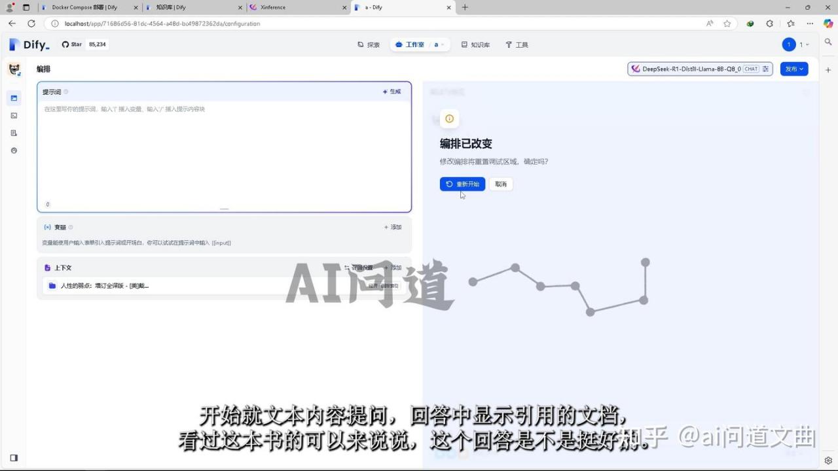Viewport: 838px width, 471px height.
Task: Expand the 发布 (Publish) dropdown button
Action: point(794,69)
